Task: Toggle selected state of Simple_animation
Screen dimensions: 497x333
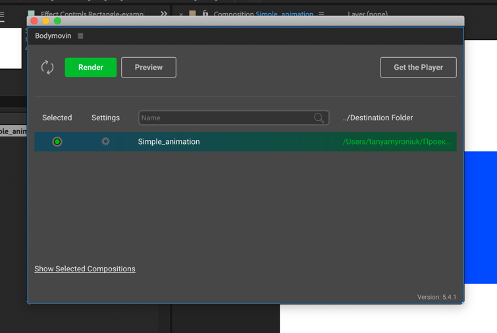Action: [57, 141]
